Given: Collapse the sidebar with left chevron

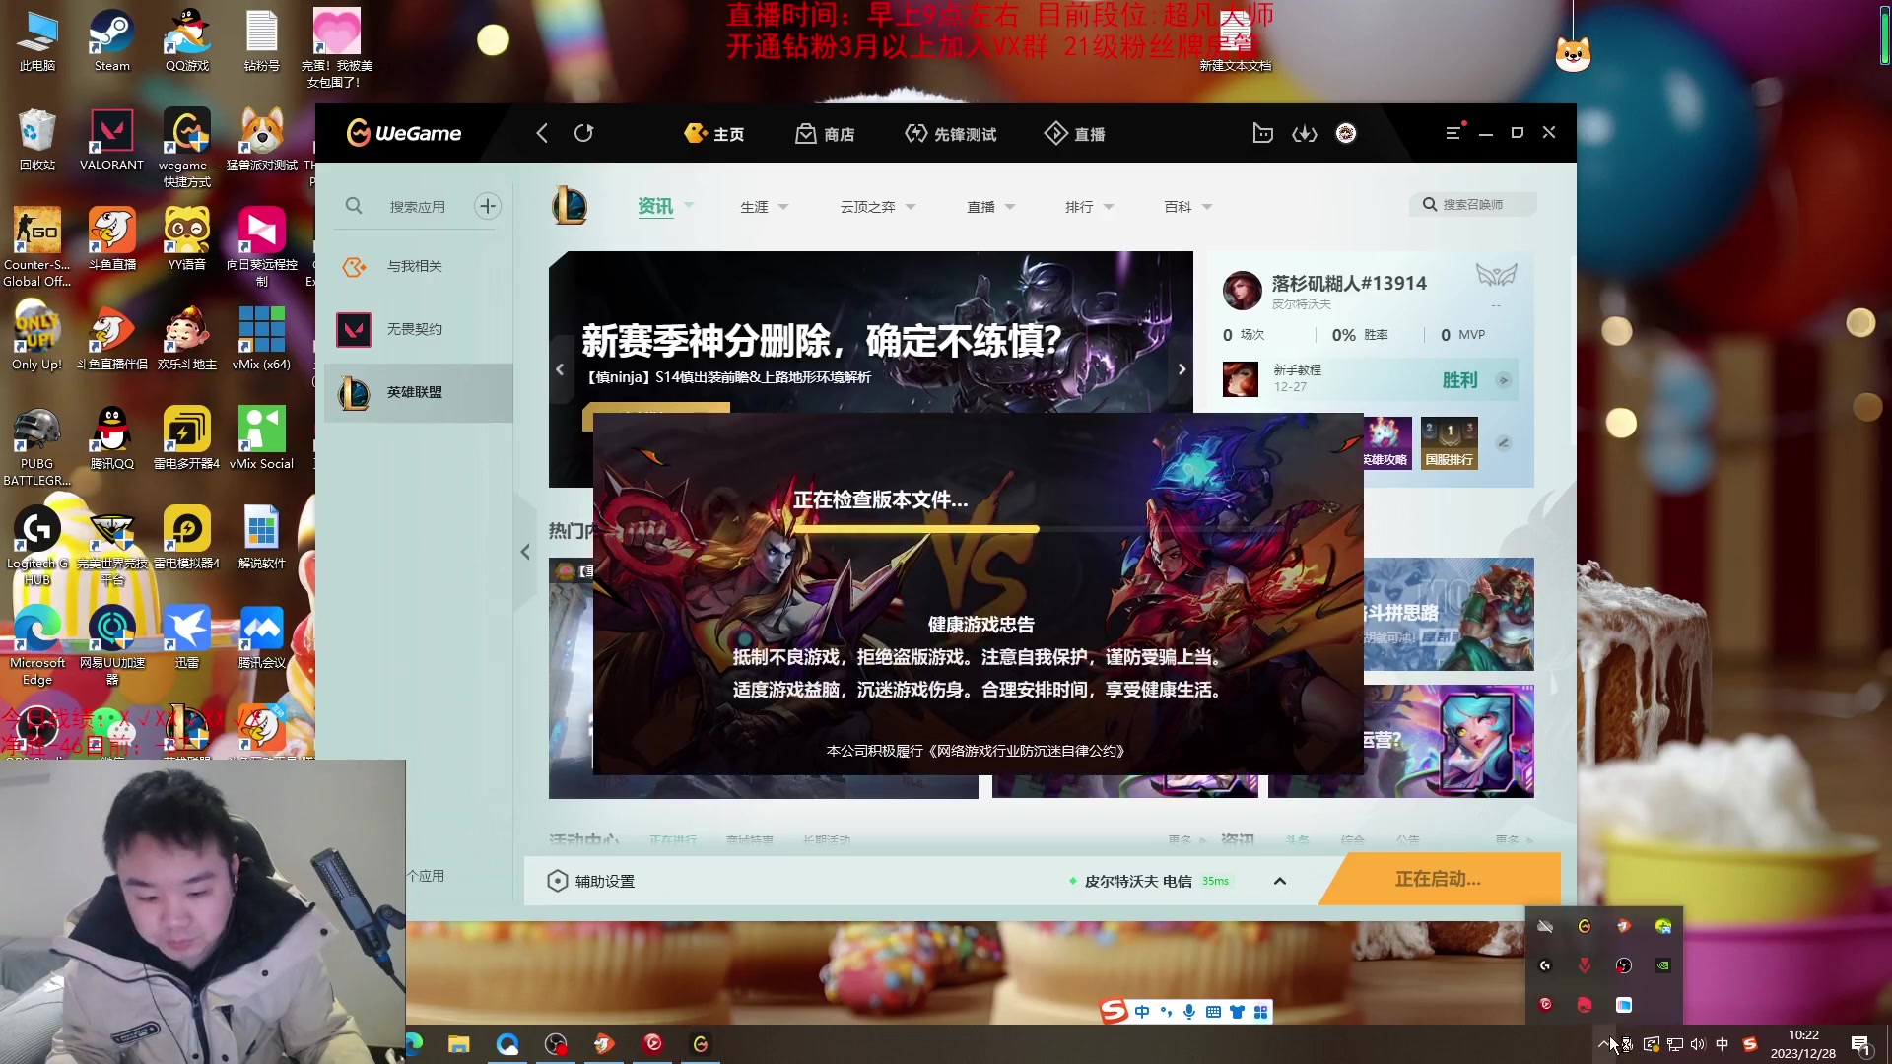Looking at the screenshot, I should (x=525, y=552).
